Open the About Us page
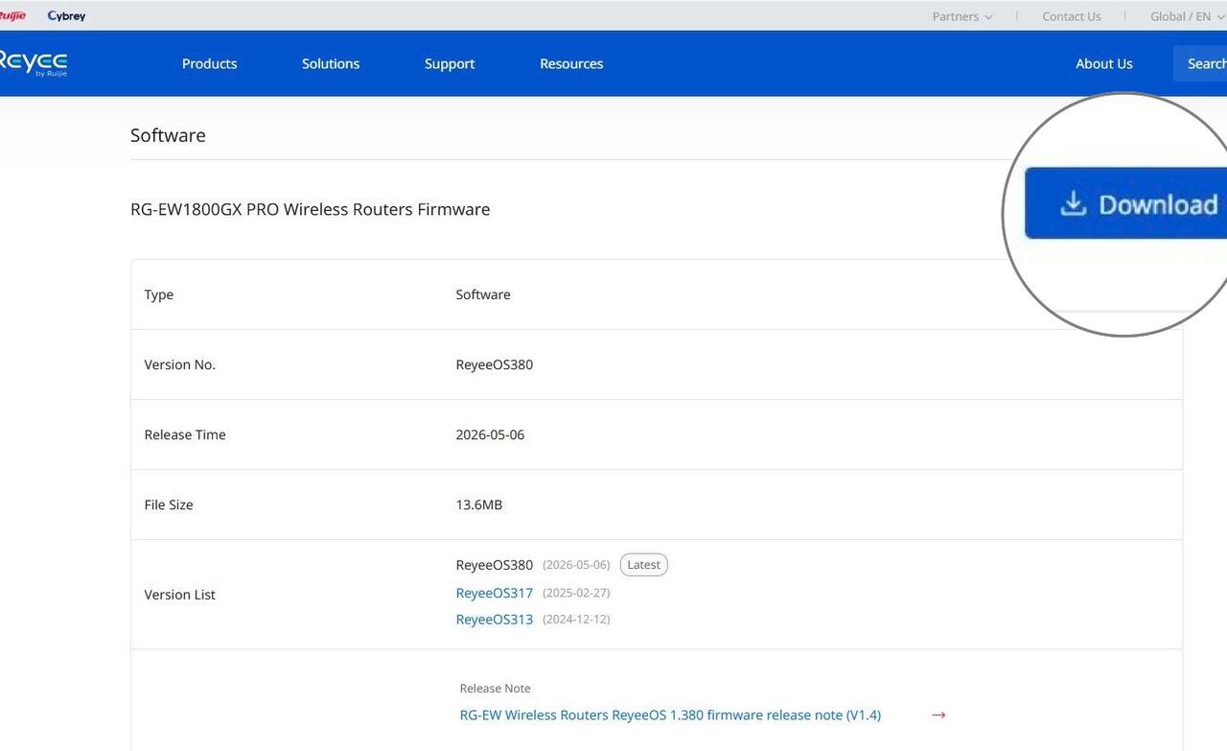This screenshot has width=1227, height=751. tap(1103, 63)
